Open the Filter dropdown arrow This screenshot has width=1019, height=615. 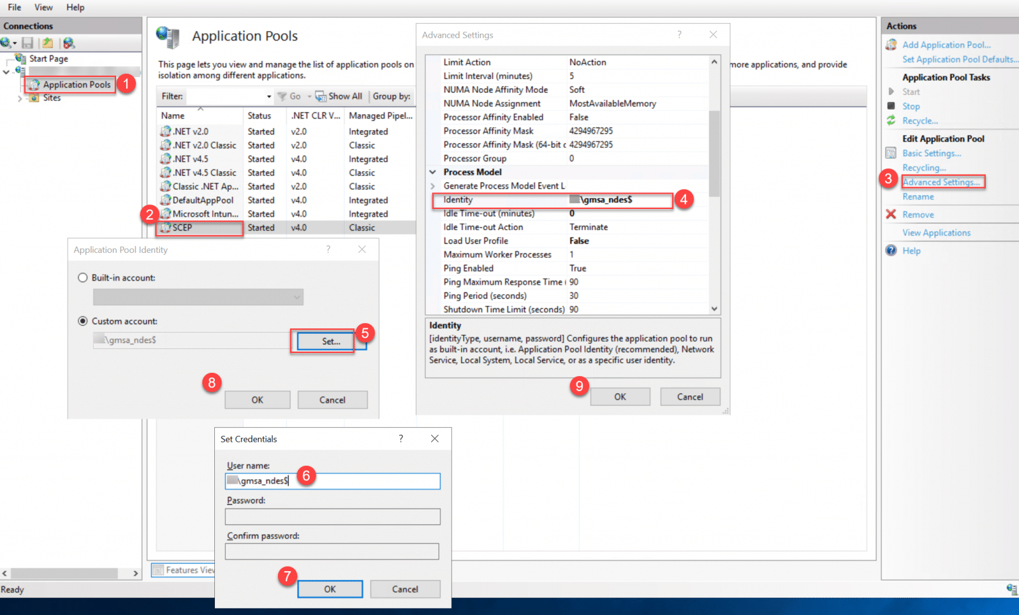point(268,96)
